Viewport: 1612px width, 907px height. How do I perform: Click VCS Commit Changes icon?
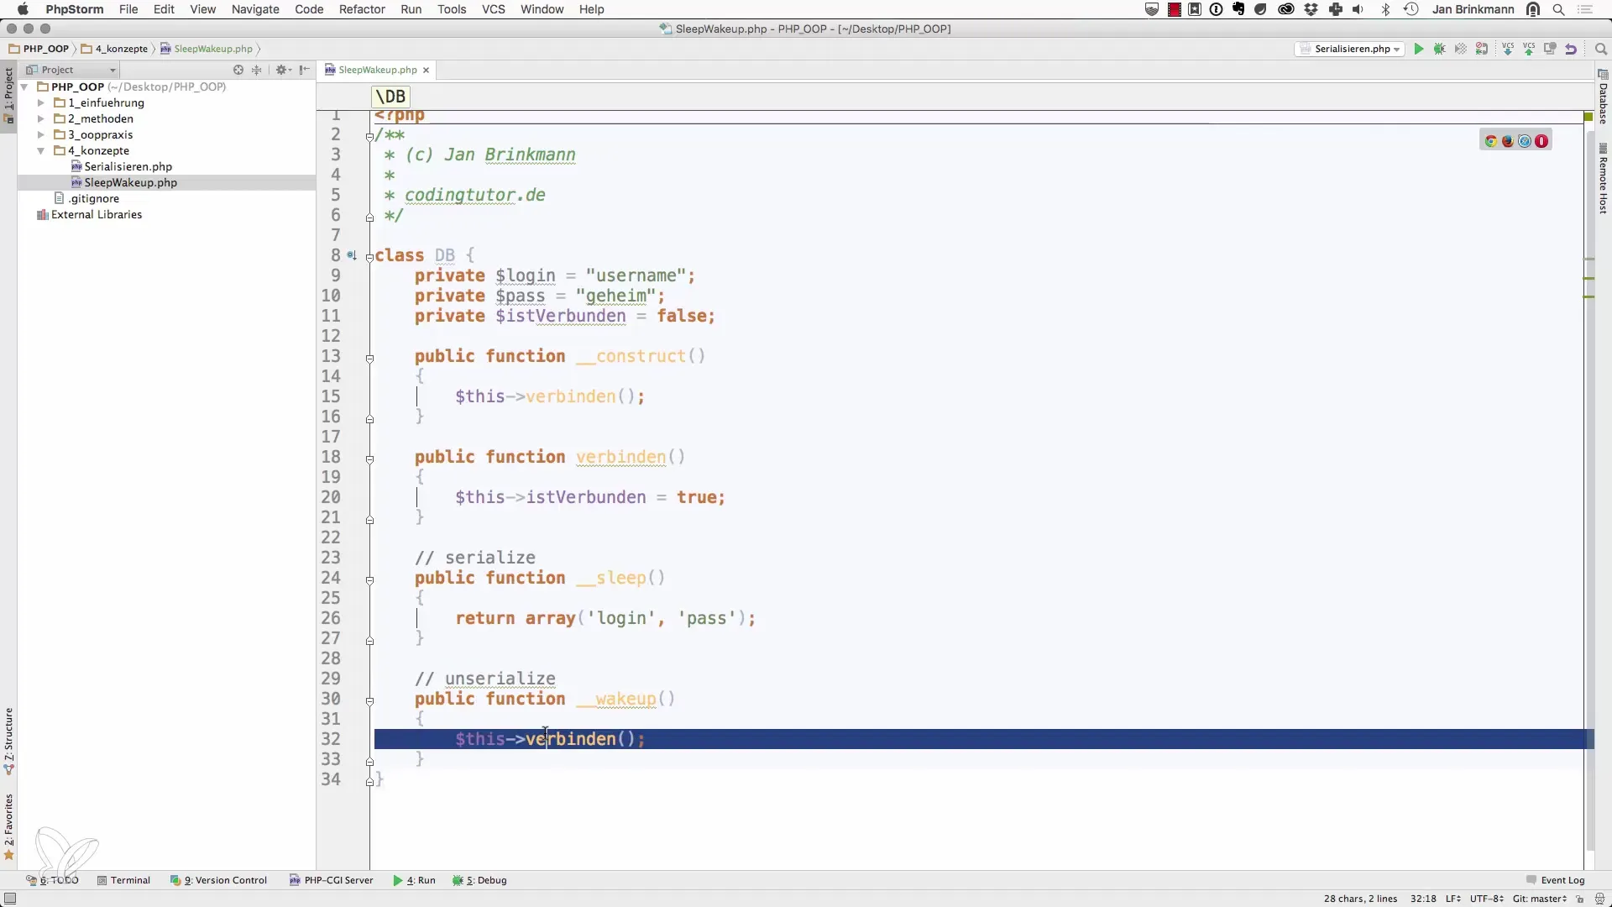[1530, 49]
